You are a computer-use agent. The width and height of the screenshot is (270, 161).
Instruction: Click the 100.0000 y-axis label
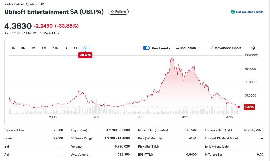(251, 55)
